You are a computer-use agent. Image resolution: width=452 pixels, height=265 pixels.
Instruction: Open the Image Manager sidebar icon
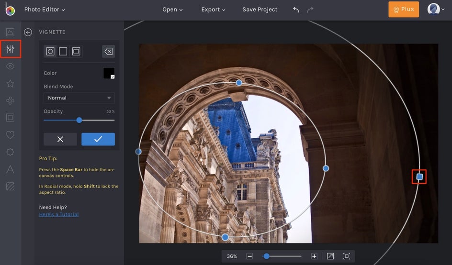[10, 33]
